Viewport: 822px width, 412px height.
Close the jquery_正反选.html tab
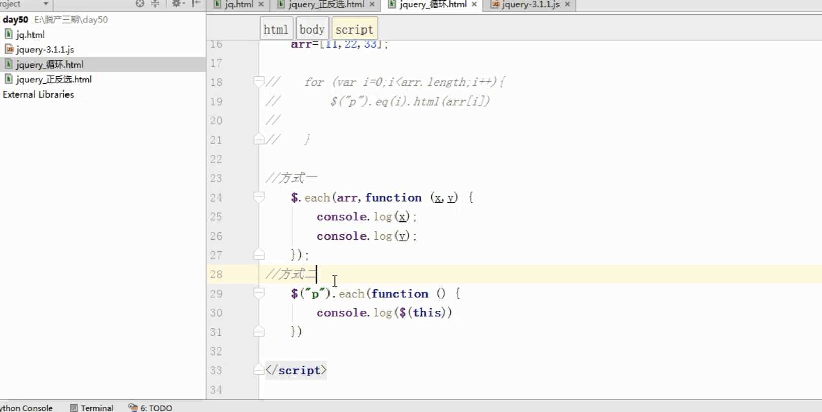click(x=372, y=4)
